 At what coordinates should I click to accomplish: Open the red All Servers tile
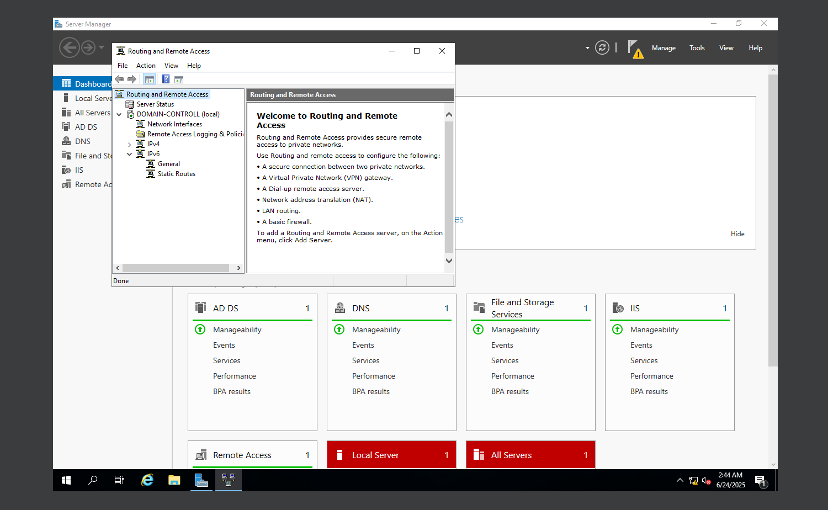[530, 455]
